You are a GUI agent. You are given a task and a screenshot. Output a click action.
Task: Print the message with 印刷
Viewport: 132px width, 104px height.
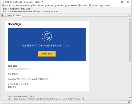tap(41, 5)
